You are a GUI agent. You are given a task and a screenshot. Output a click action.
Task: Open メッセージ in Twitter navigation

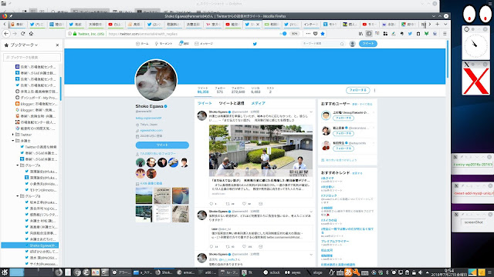(204, 44)
